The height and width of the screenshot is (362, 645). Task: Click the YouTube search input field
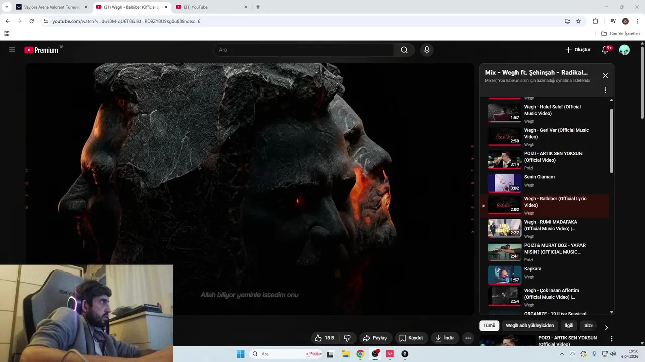tap(304, 50)
